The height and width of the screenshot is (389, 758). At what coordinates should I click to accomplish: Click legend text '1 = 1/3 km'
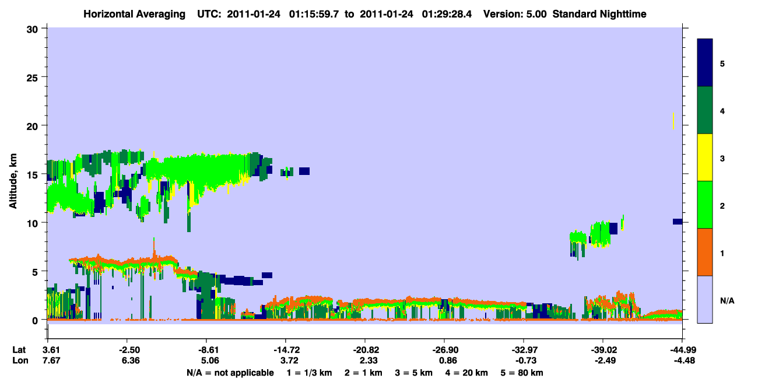[x=309, y=373]
